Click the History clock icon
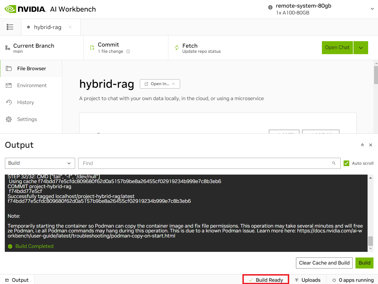 (9, 102)
